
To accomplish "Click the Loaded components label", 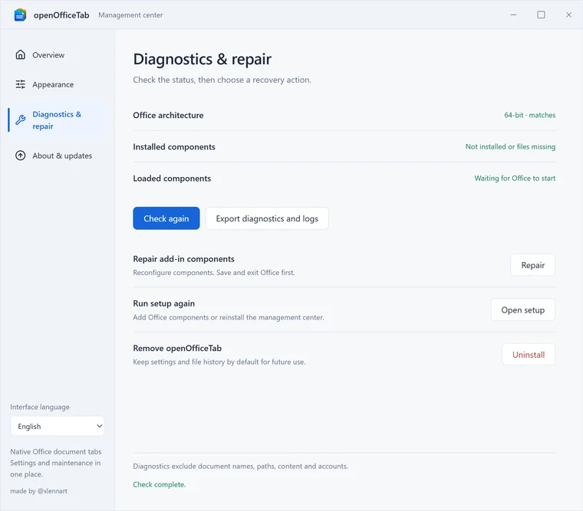I will click(172, 179).
